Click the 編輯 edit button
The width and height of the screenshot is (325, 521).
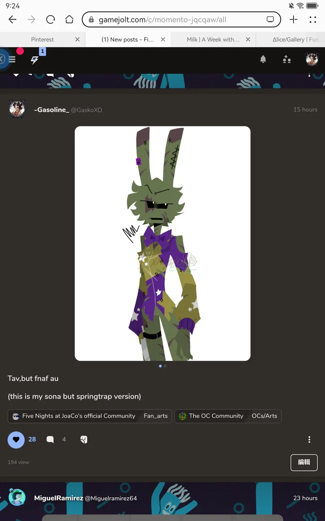point(304,462)
